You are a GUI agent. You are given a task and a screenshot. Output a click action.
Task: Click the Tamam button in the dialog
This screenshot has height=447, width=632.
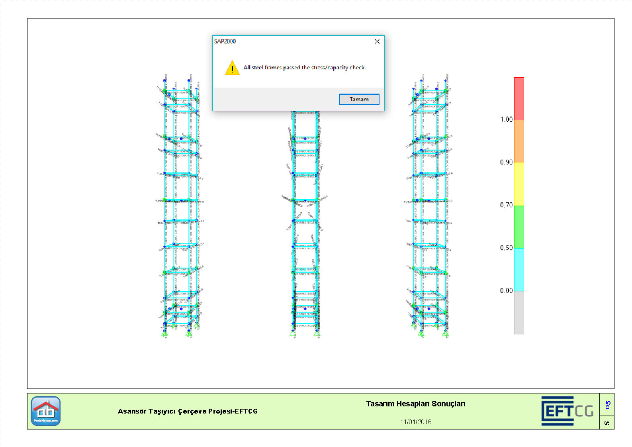(x=359, y=99)
